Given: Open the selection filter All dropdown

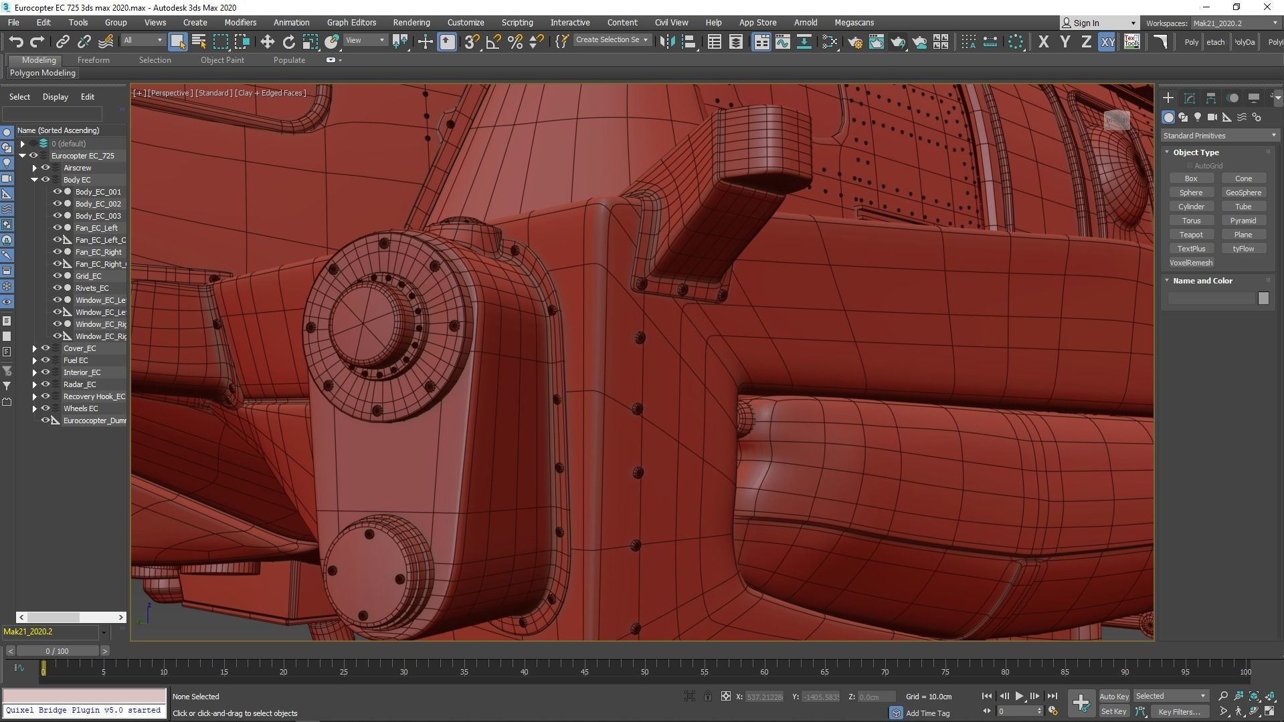Looking at the screenshot, I should tap(143, 41).
